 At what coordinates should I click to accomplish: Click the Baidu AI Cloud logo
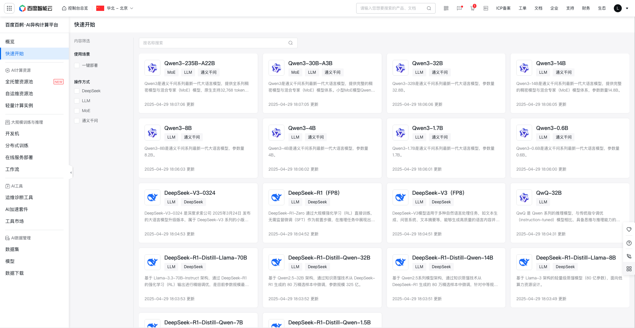pyautogui.click(x=36, y=8)
